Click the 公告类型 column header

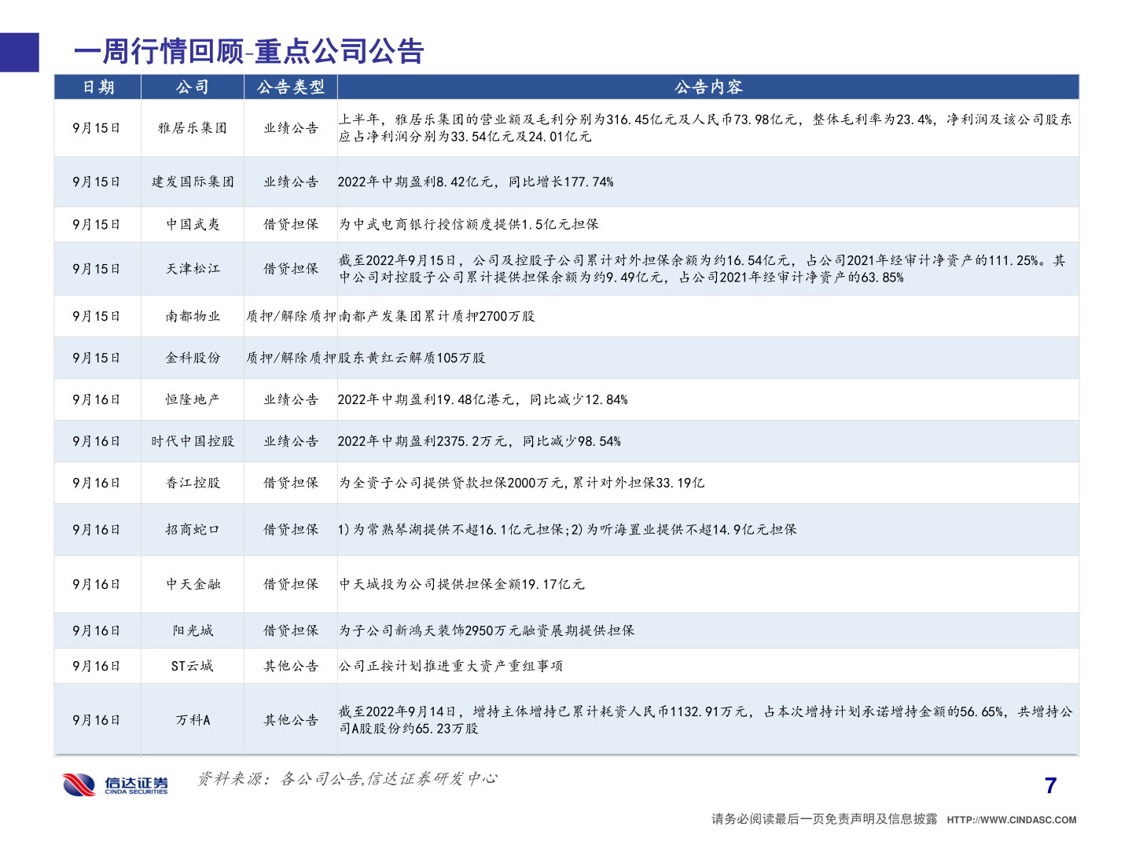(290, 87)
